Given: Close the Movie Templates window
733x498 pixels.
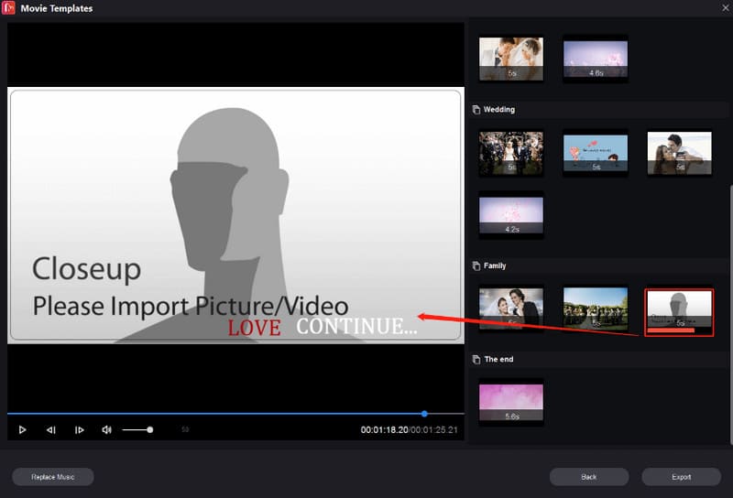Looking at the screenshot, I should pos(722,8).
